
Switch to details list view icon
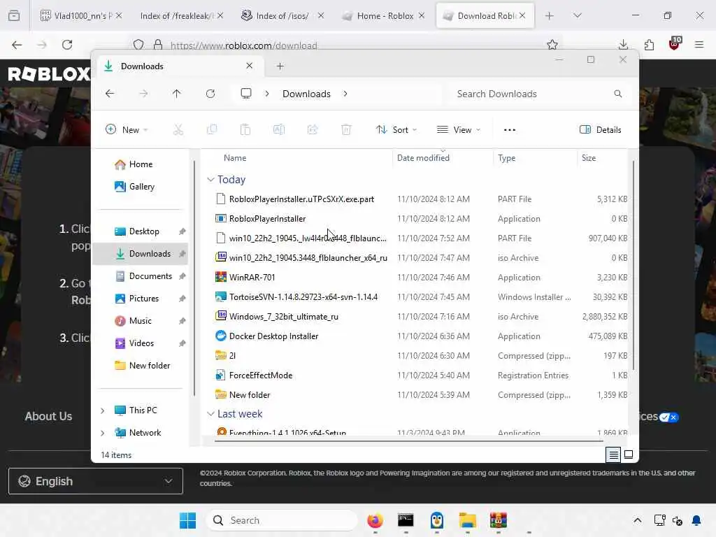(x=613, y=454)
